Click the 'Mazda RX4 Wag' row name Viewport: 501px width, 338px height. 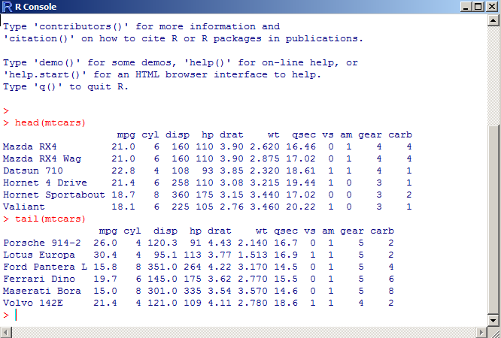pyautogui.click(x=42, y=158)
